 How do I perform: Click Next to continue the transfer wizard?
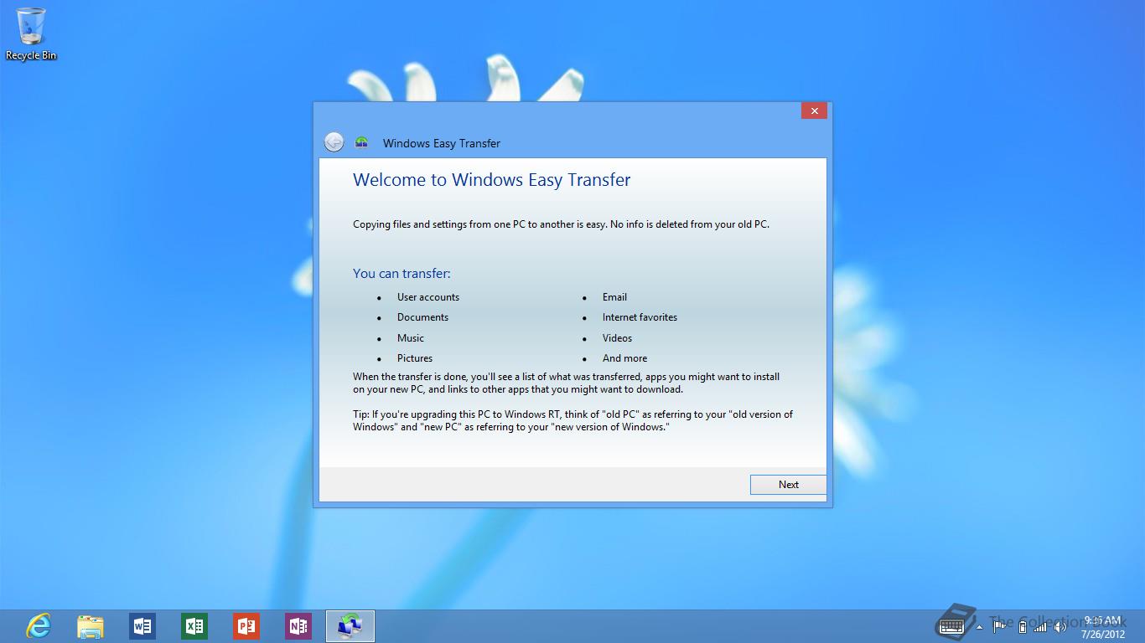point(788,485)
